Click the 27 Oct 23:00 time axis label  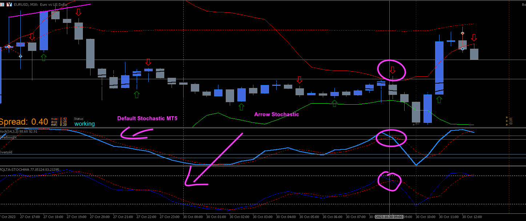click(x=170, y=217)
